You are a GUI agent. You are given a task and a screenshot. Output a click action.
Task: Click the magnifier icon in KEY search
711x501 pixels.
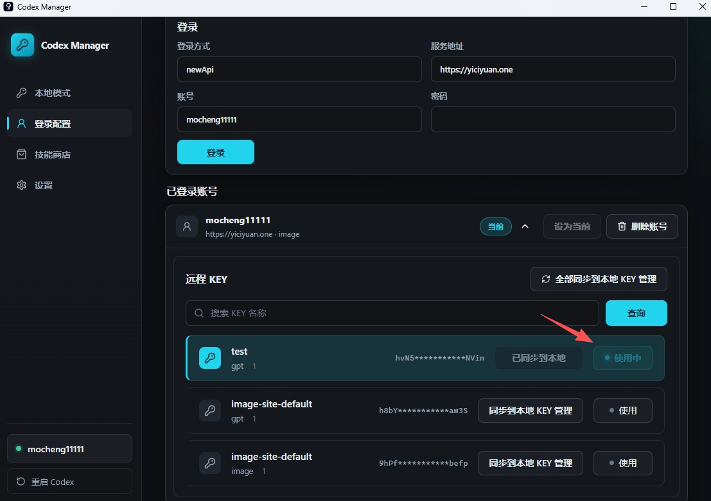[x=199, y=313]
